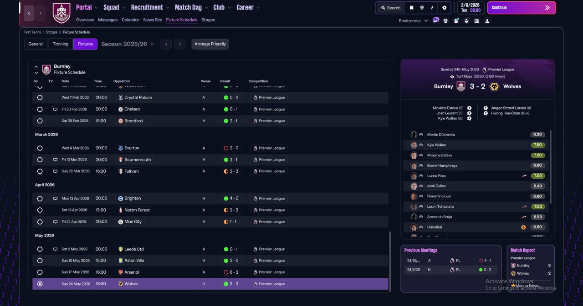The image size is (583, 306).
Task: Click the download tray bookmark shortcut
Action: pyautogui.click(x=487, y=20)
